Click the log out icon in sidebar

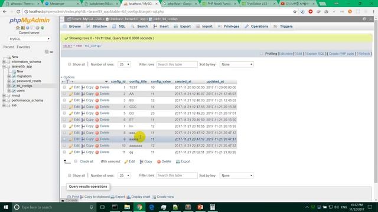pyautogui.click(x=22, y=28)
